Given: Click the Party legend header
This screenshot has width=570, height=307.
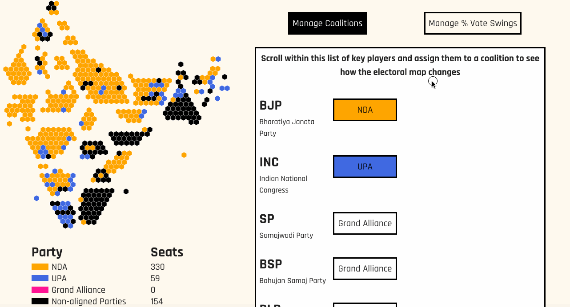Looking at the screenshot, I should click(47, 252).
